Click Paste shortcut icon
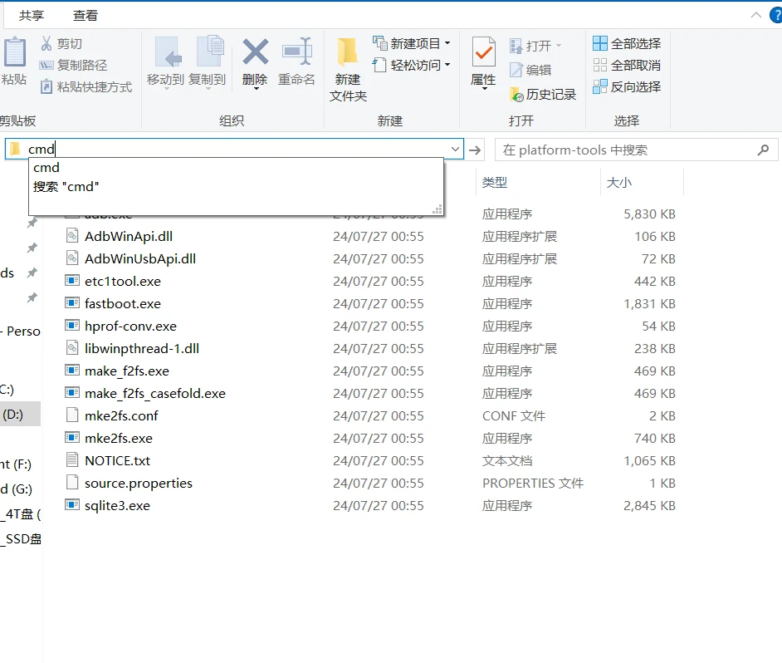 pos(46,86)
